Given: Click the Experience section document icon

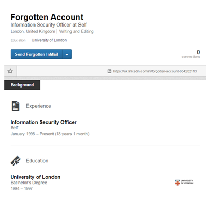Looking at the screenshot, I should click(15, 106).
